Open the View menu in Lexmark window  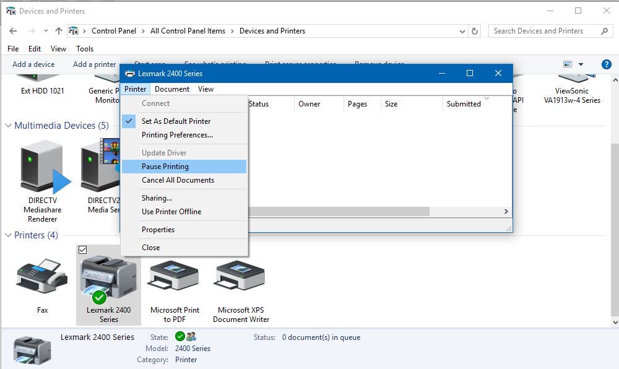(206, 89)
